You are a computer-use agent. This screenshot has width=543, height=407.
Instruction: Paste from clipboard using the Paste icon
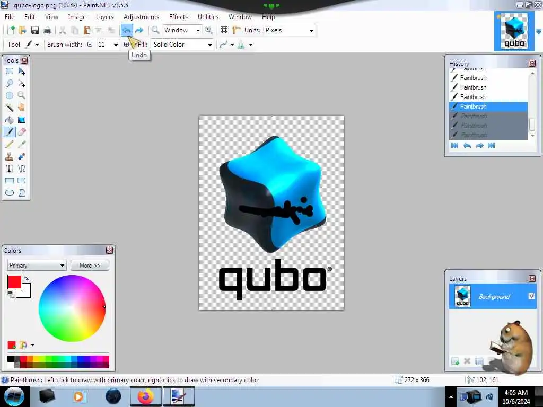[x=87, y=30]
